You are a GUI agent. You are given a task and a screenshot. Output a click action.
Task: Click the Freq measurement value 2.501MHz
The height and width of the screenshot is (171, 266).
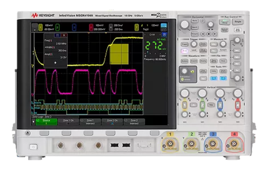pos(61,44)
